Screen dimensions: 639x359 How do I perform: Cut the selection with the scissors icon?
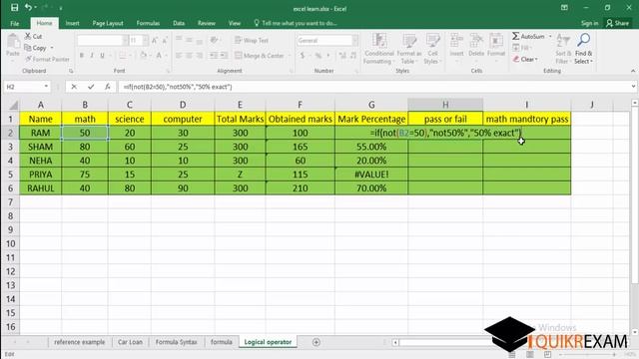pos(28,36)
